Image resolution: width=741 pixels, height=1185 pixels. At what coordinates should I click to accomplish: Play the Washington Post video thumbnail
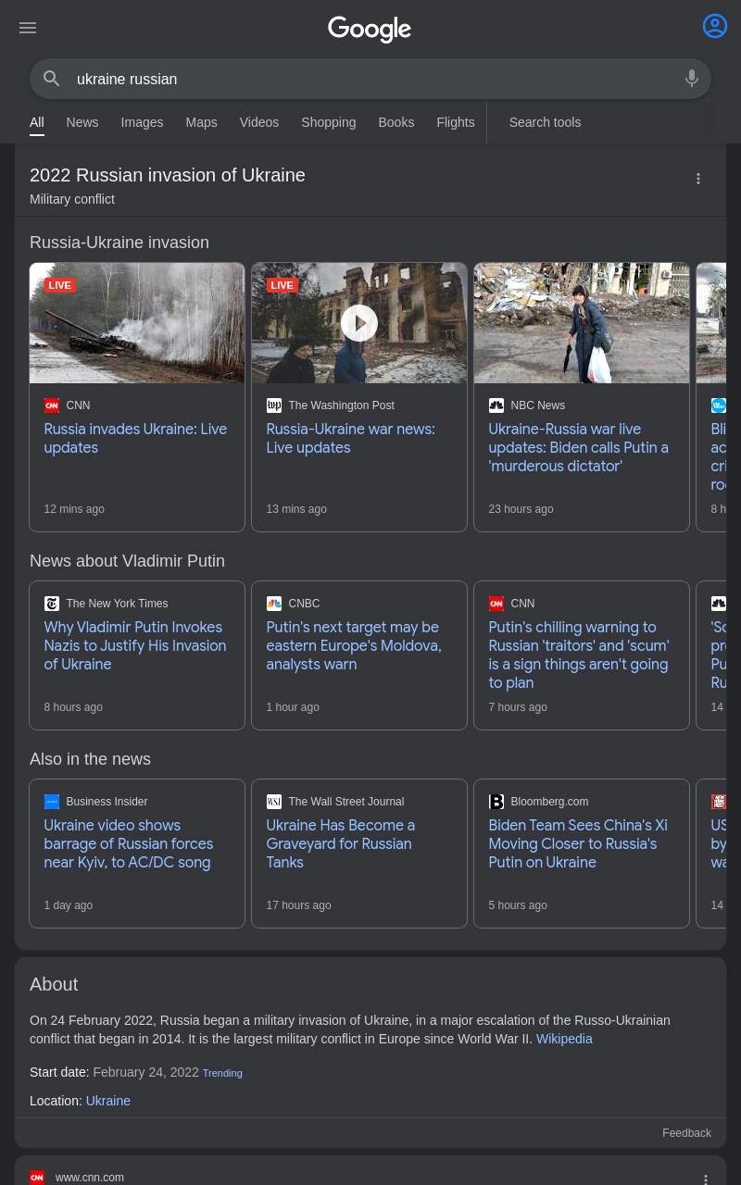359,323
